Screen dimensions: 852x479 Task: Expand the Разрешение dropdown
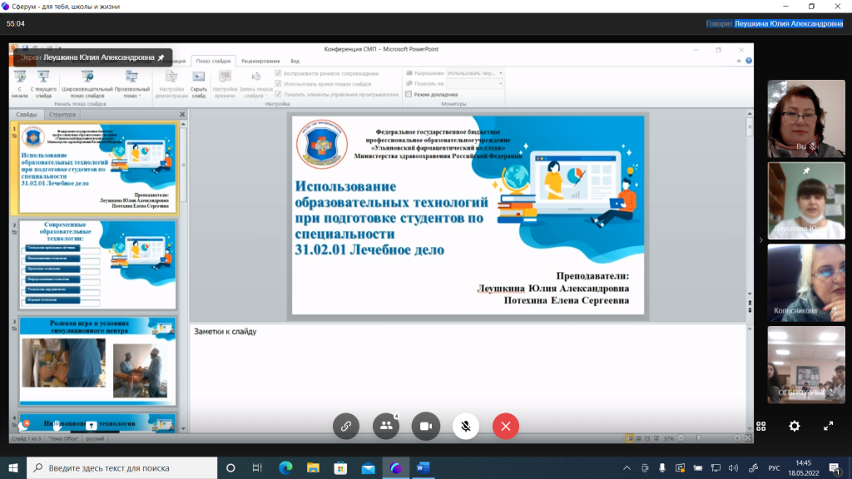pyautogui.click(x=475, y=73)
